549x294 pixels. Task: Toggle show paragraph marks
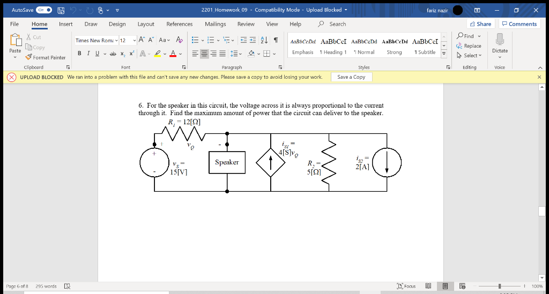276,40
